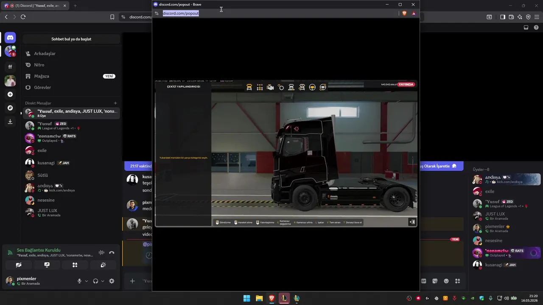Open headphone output options chevron
543x305 pixels.
click(x=103, y=281)
